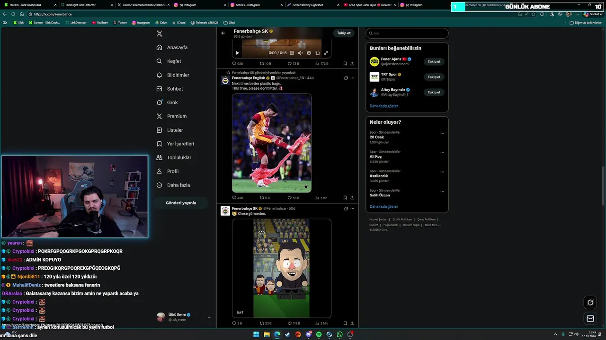Open more options on Fenerbahçe English post

tap(352, 78)
